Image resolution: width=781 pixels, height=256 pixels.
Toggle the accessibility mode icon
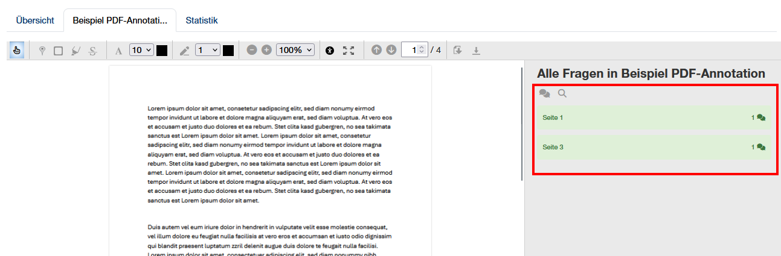point(329,51)
